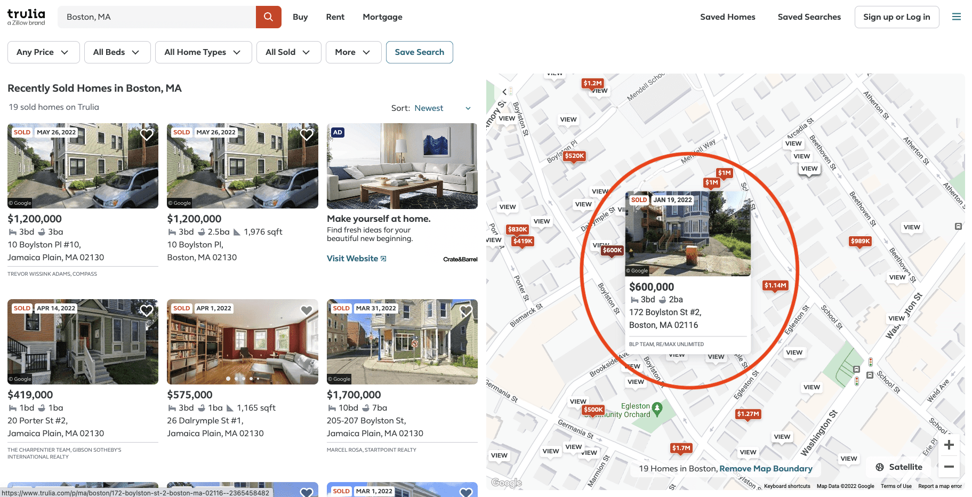Open the hamburger menu icon
This screenshot has height=497, width=972.
pos(956,17)
